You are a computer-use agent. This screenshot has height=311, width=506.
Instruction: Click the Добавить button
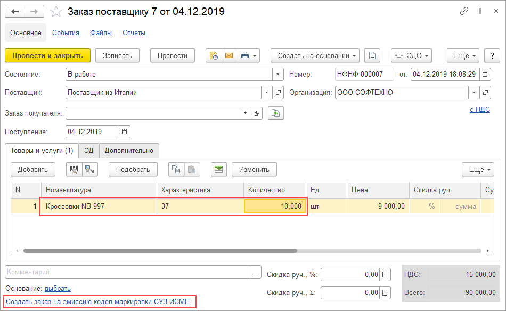coord(33,169)
